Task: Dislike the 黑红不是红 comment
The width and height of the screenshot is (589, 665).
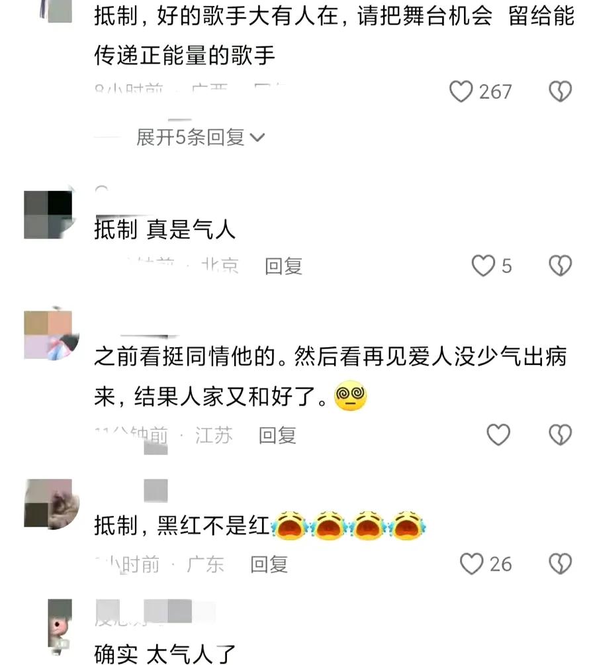Action: (560, 564)
